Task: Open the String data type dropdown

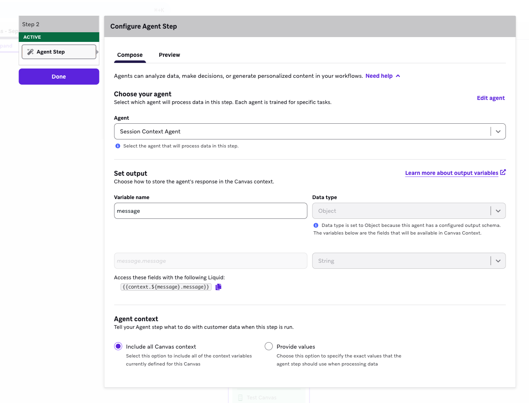Action: point(498,261)
